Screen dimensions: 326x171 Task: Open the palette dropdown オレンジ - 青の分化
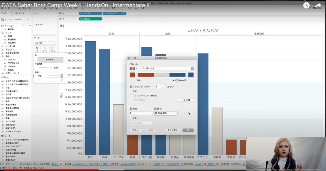(x=162, y=69)
